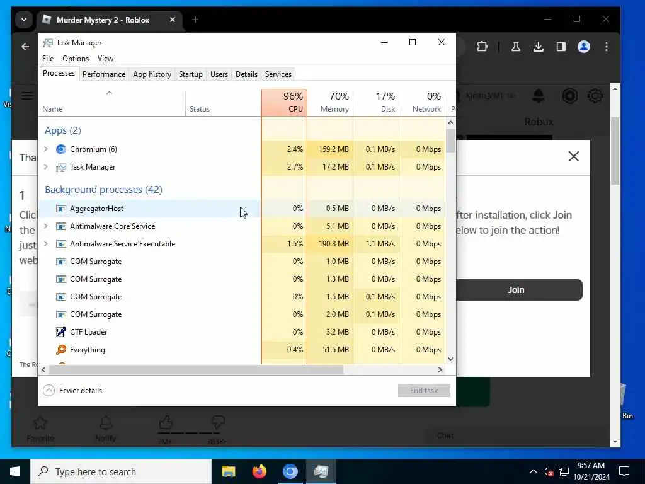Viewport: 645px width, 484px height.
Task: Click the Task Manager taskbar icon
Action: click(321, 471)
